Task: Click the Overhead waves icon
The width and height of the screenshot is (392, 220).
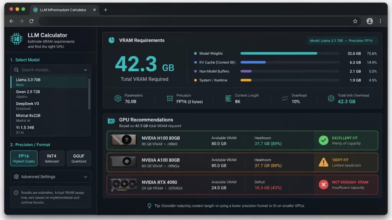Action: tap(285, 98)
